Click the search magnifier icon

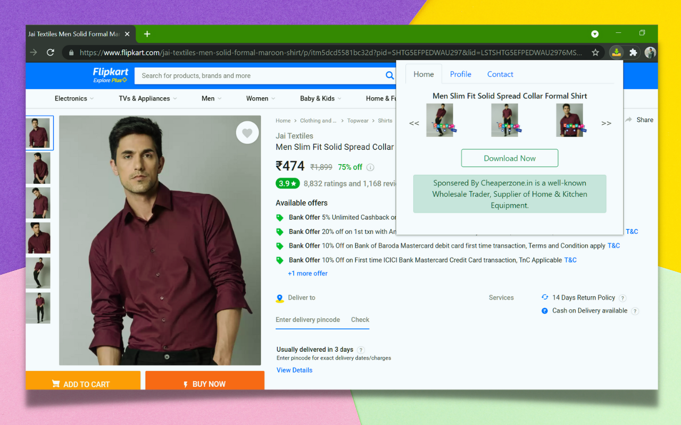(389, 75)
